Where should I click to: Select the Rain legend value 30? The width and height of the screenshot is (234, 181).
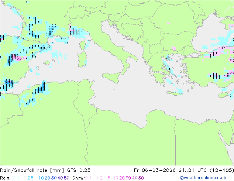[54, 178]
